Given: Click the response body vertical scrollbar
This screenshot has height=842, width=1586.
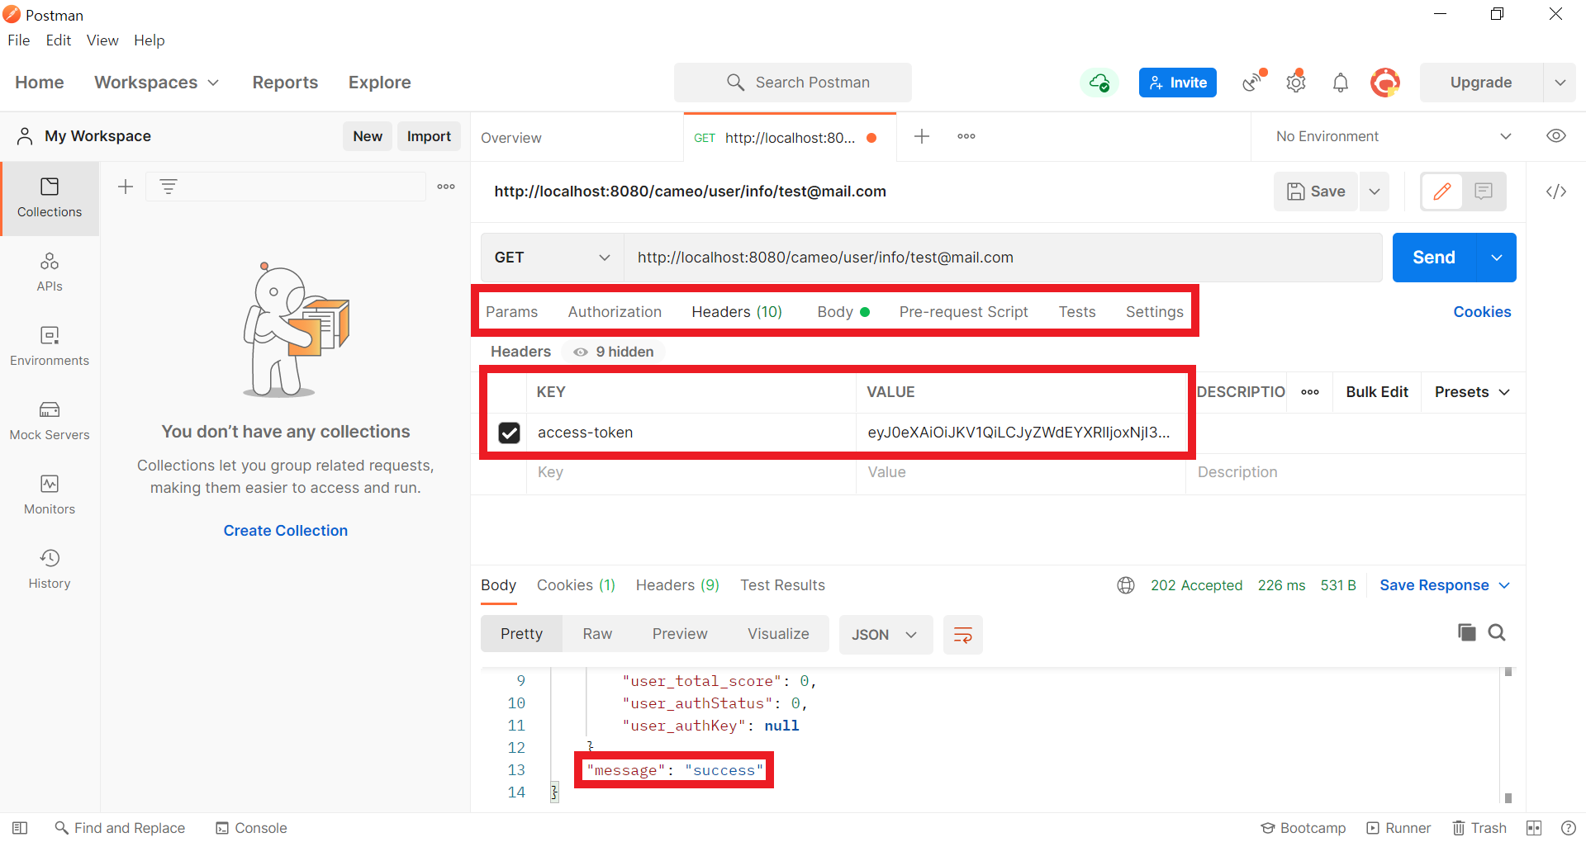Looking at the screenshot, I should coord(1508,735).
